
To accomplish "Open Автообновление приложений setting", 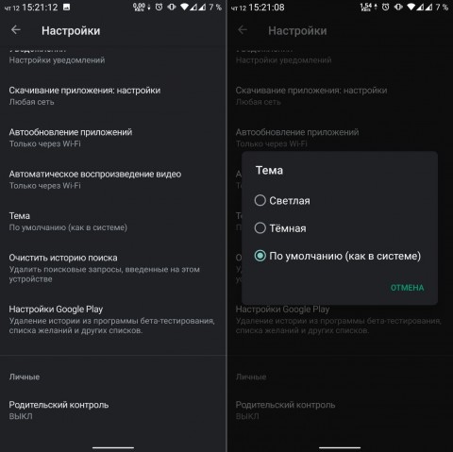I will [x=113, y=138].
